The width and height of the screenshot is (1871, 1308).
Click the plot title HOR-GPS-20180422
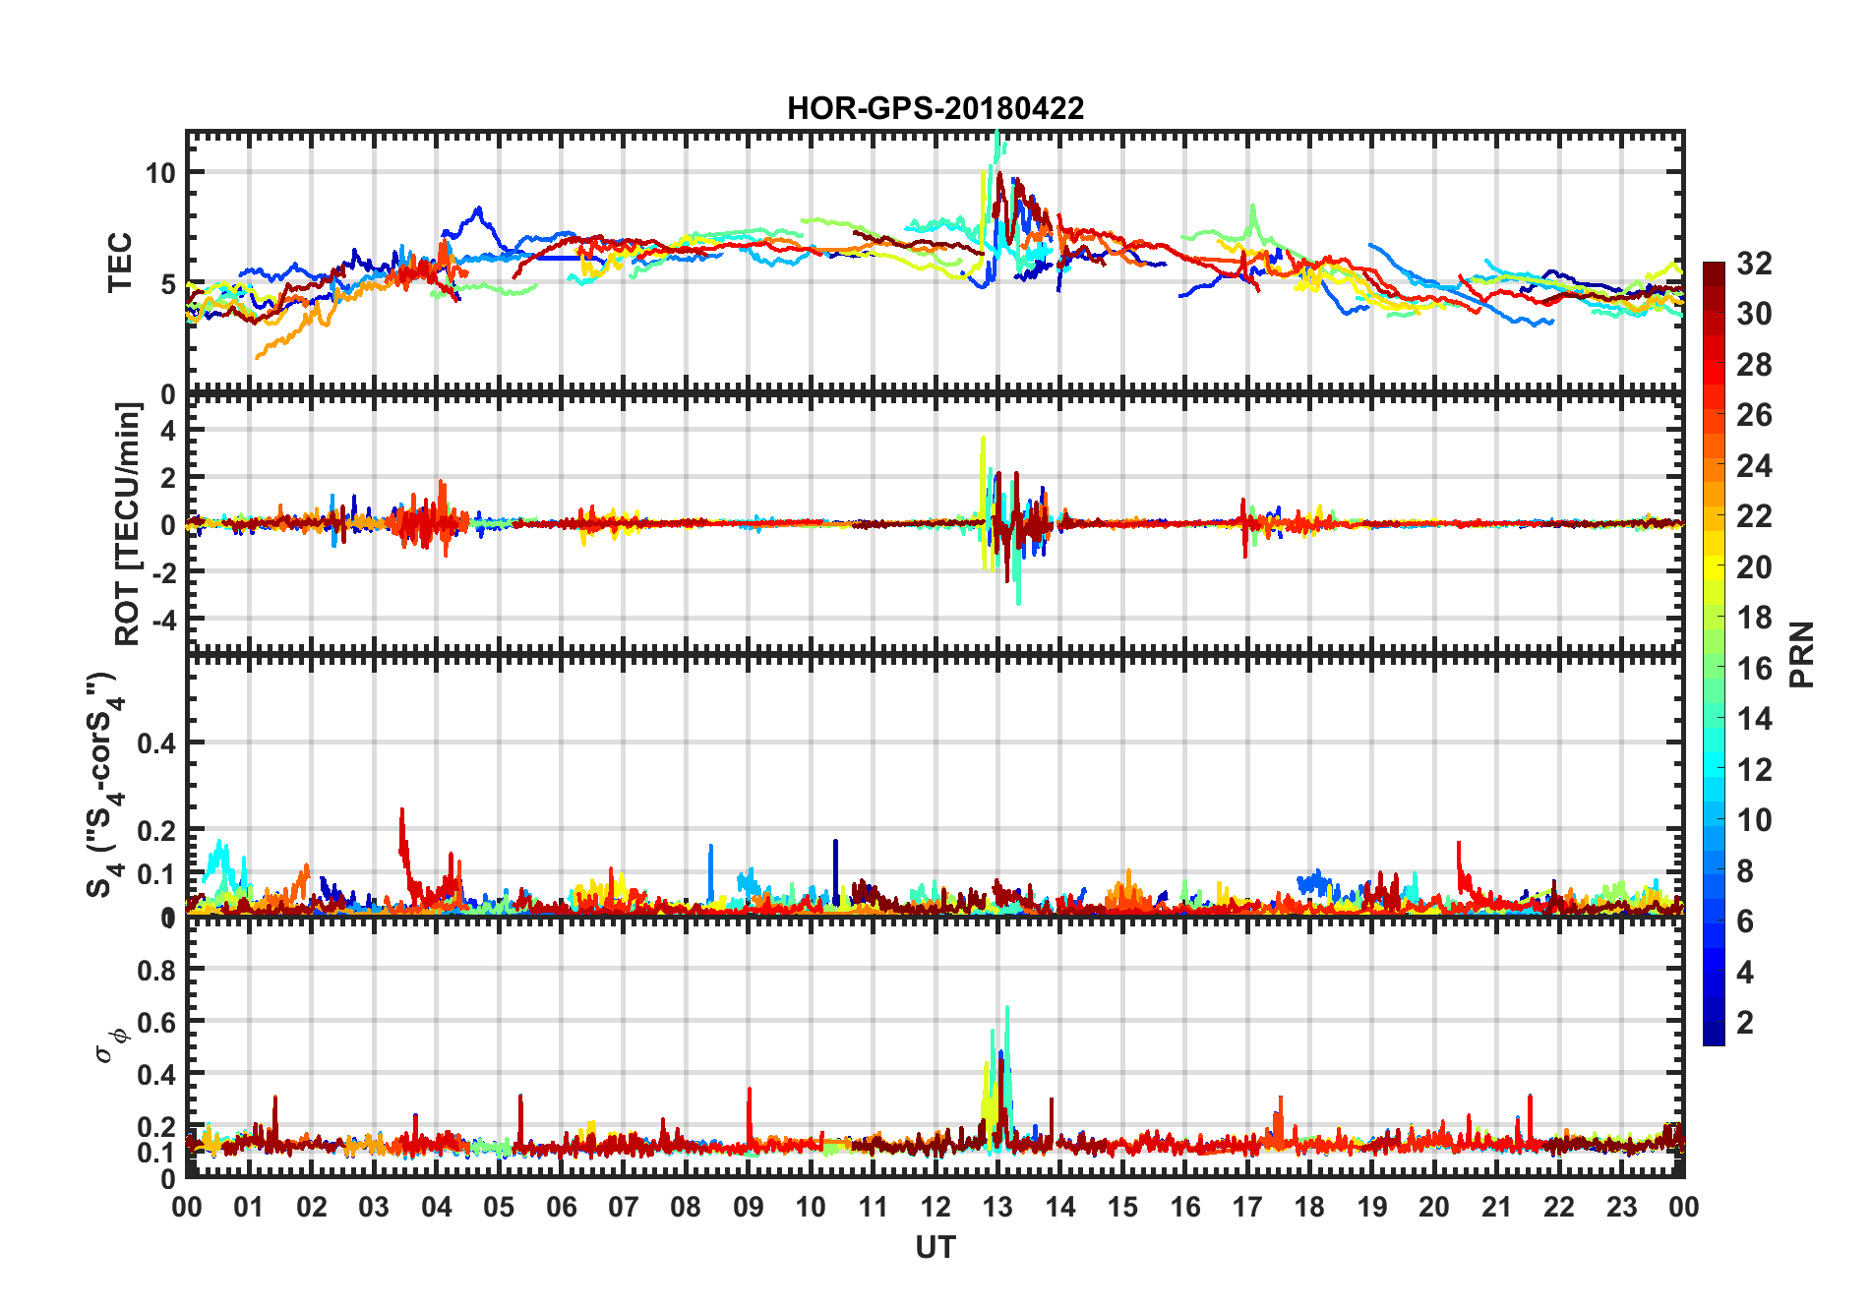tap(935, 108)
